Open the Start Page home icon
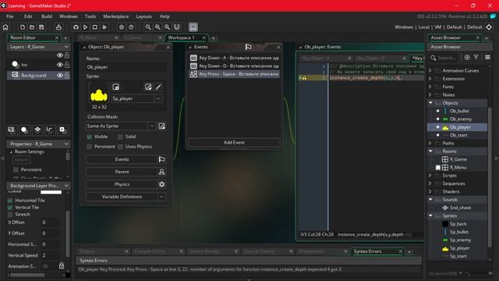 click(x=5, y=27)
